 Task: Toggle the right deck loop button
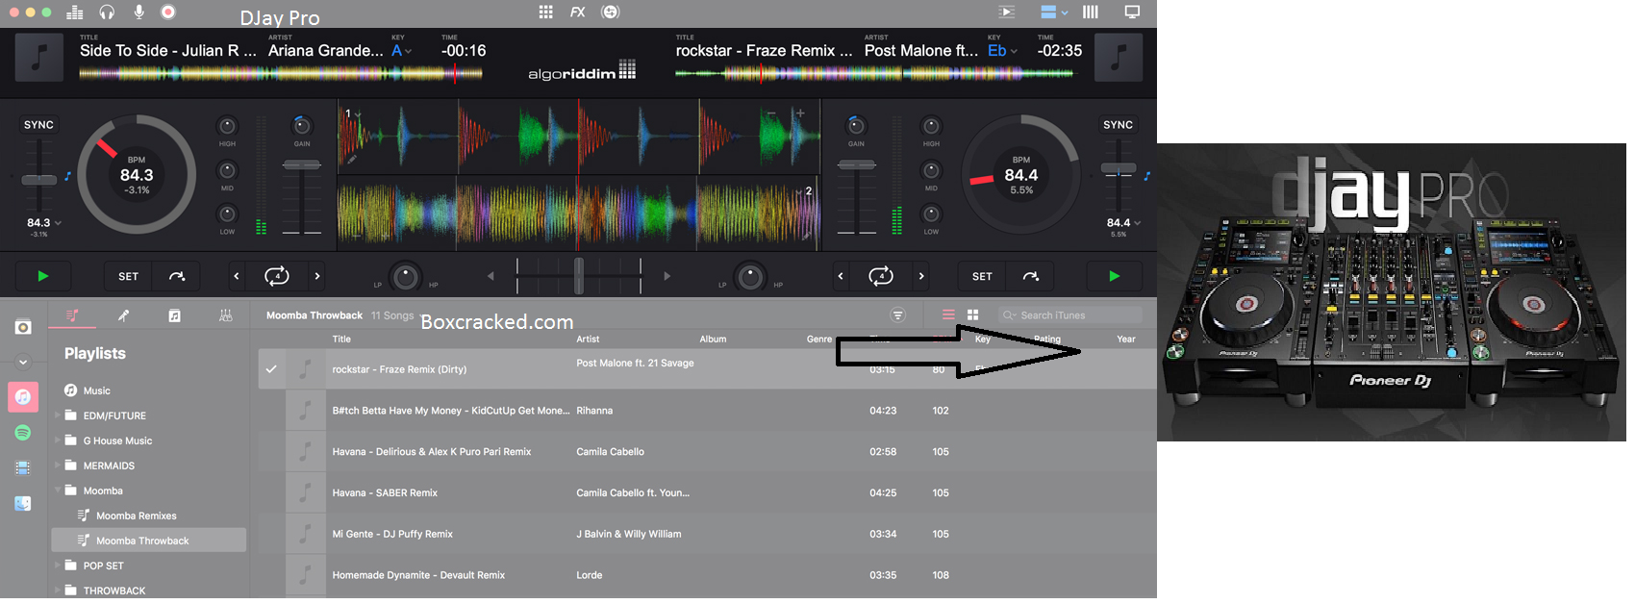pos(881,276)
